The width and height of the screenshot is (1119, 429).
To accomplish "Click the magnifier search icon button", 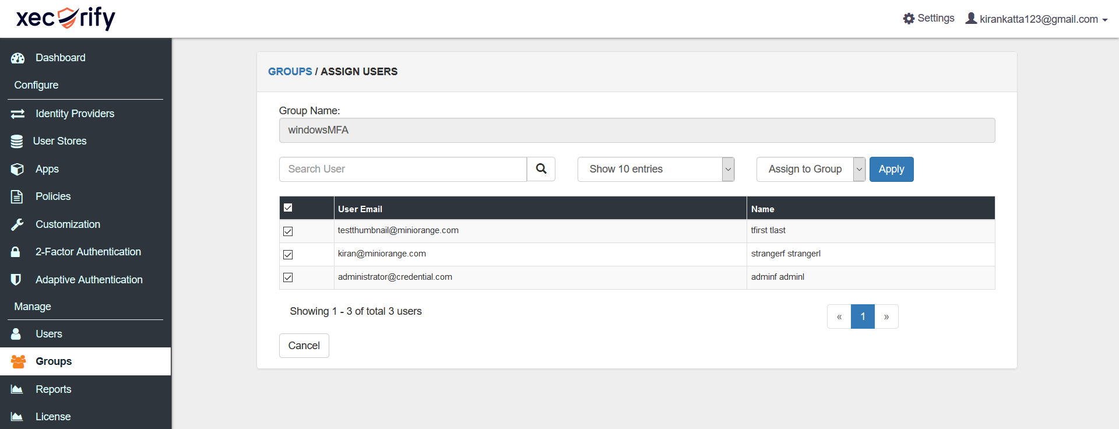I will pyautogui.click(x=541, y=169).
